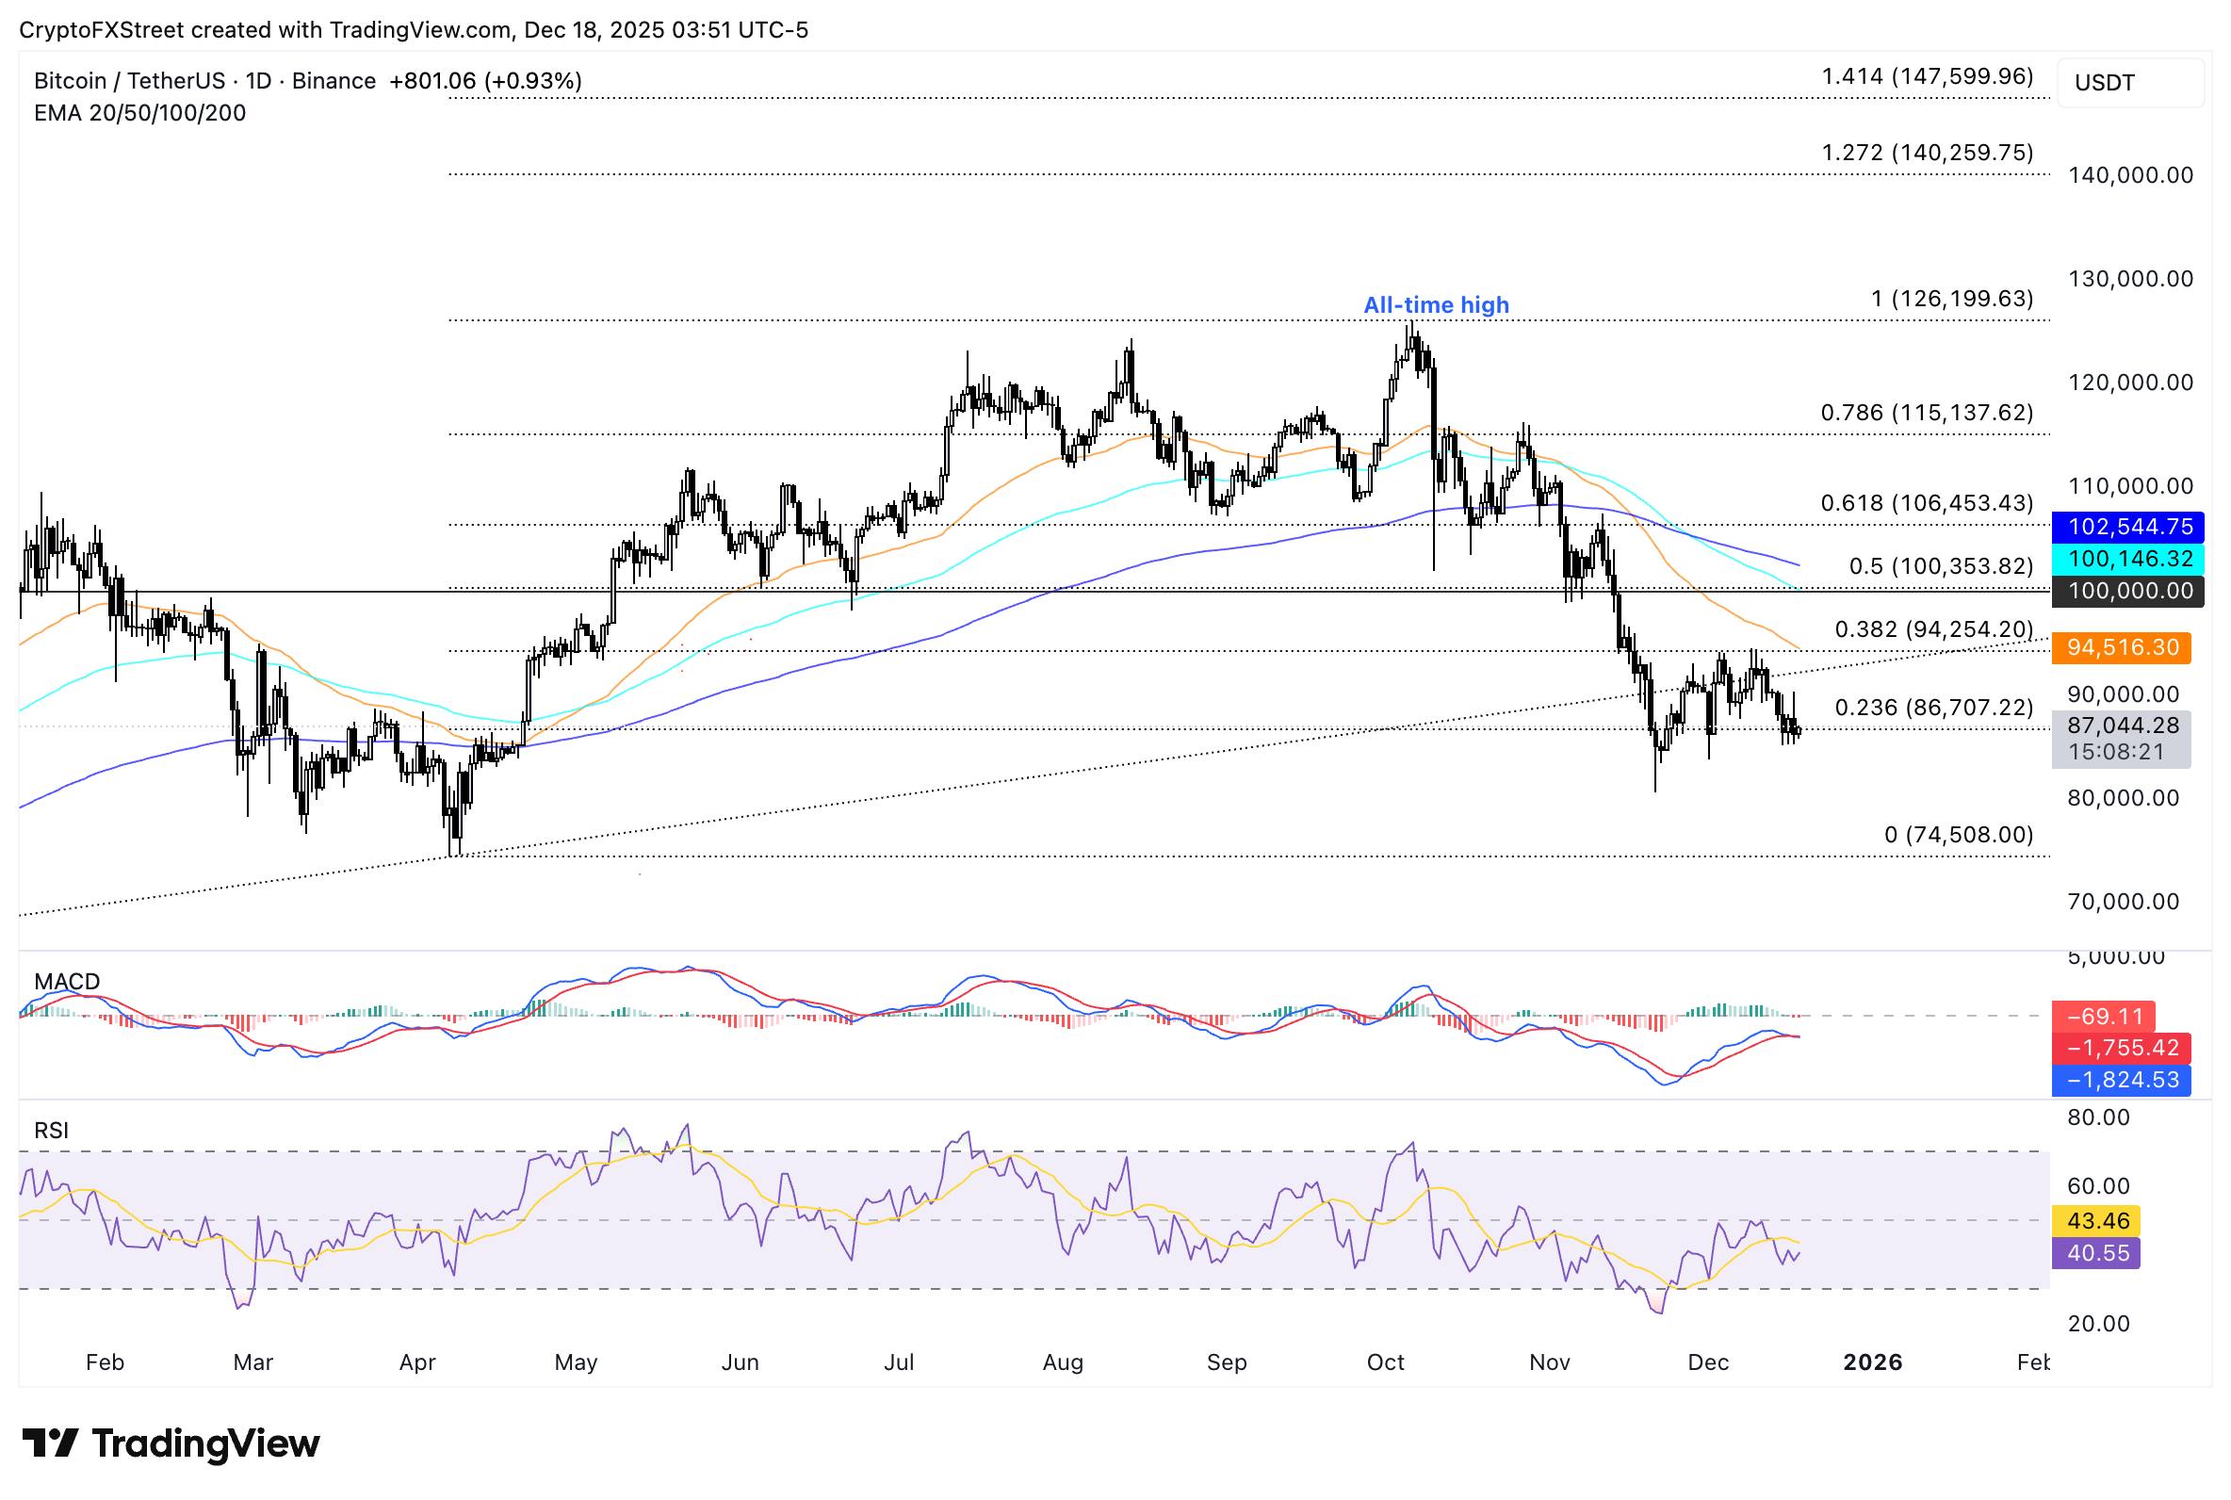The height and width of the screenshot is (1500, 2231).
Task: Click the MACD indicator label
Action: point(67,982)
